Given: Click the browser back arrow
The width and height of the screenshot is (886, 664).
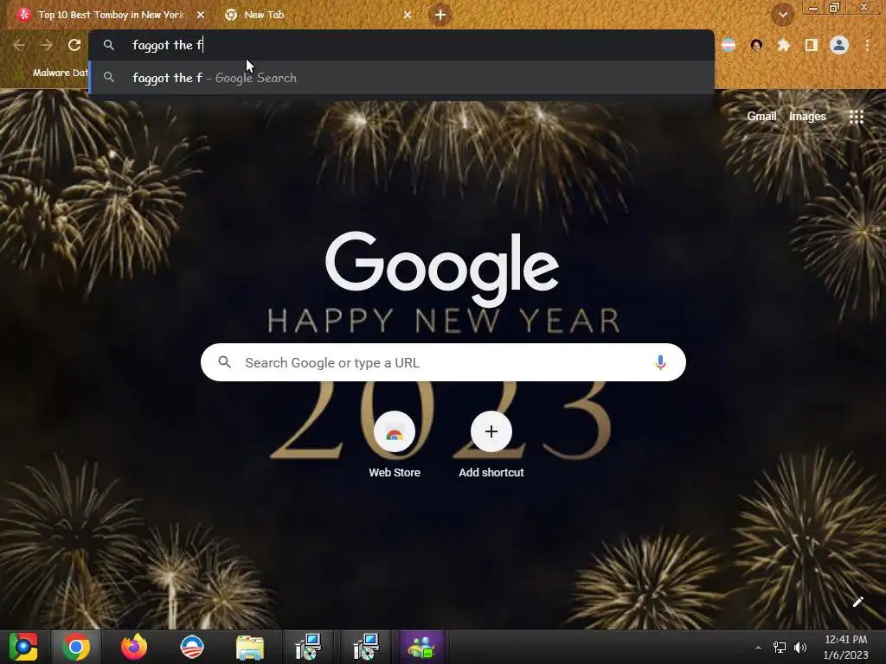Looking at the screenshot, I should click(19, 45).
